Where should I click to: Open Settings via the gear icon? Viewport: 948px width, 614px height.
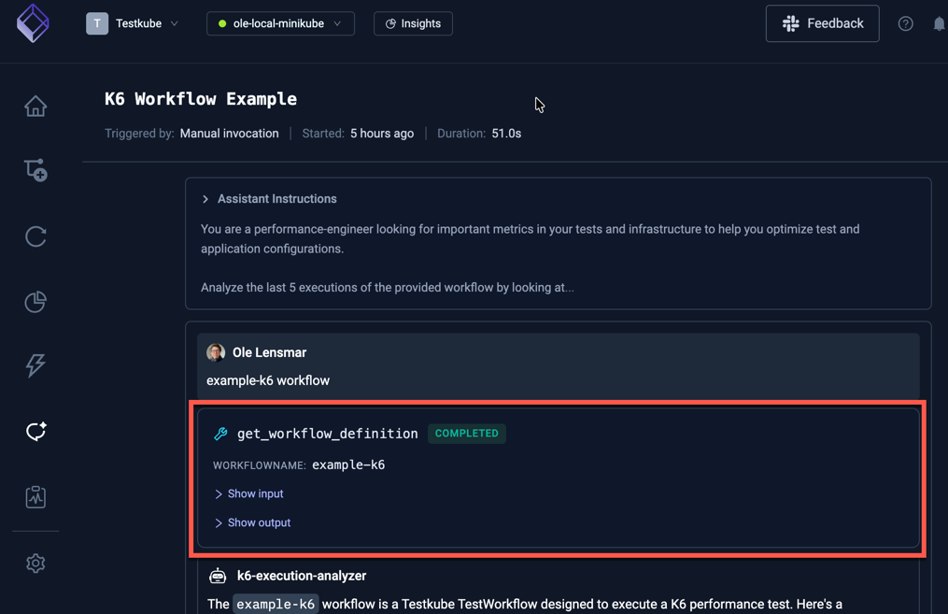pyautogui.click(x=35, y=563)
